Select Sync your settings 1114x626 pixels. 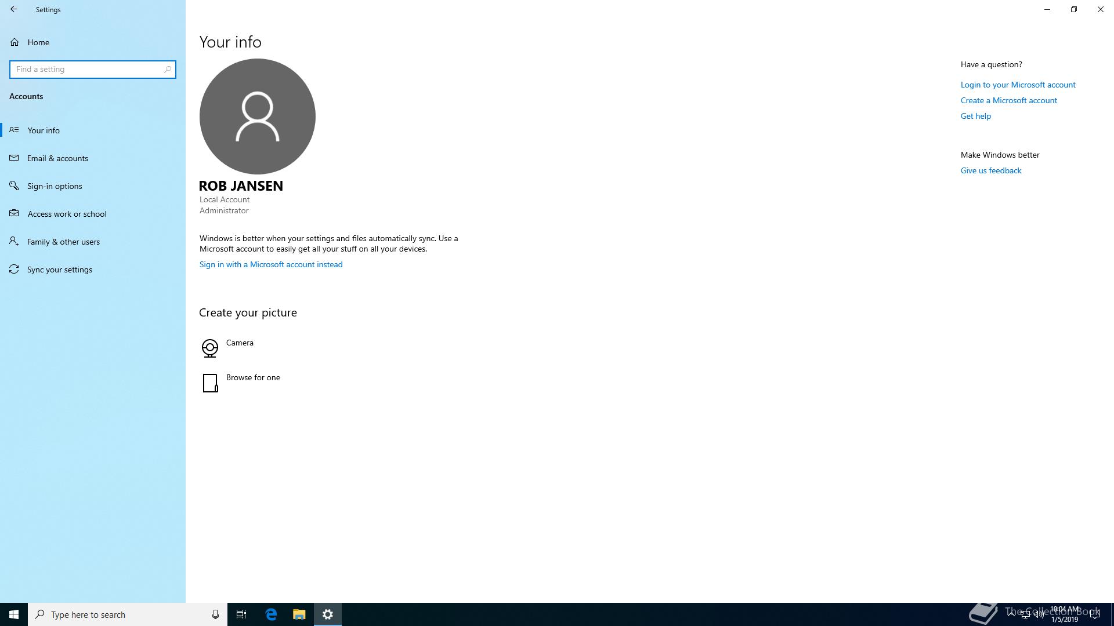click(59, 270)
